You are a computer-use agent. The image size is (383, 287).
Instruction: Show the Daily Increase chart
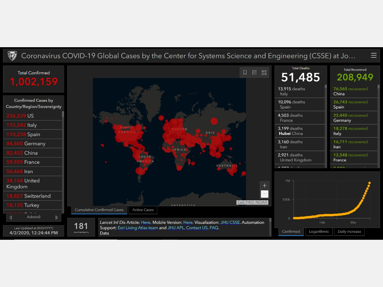[349, 232]
